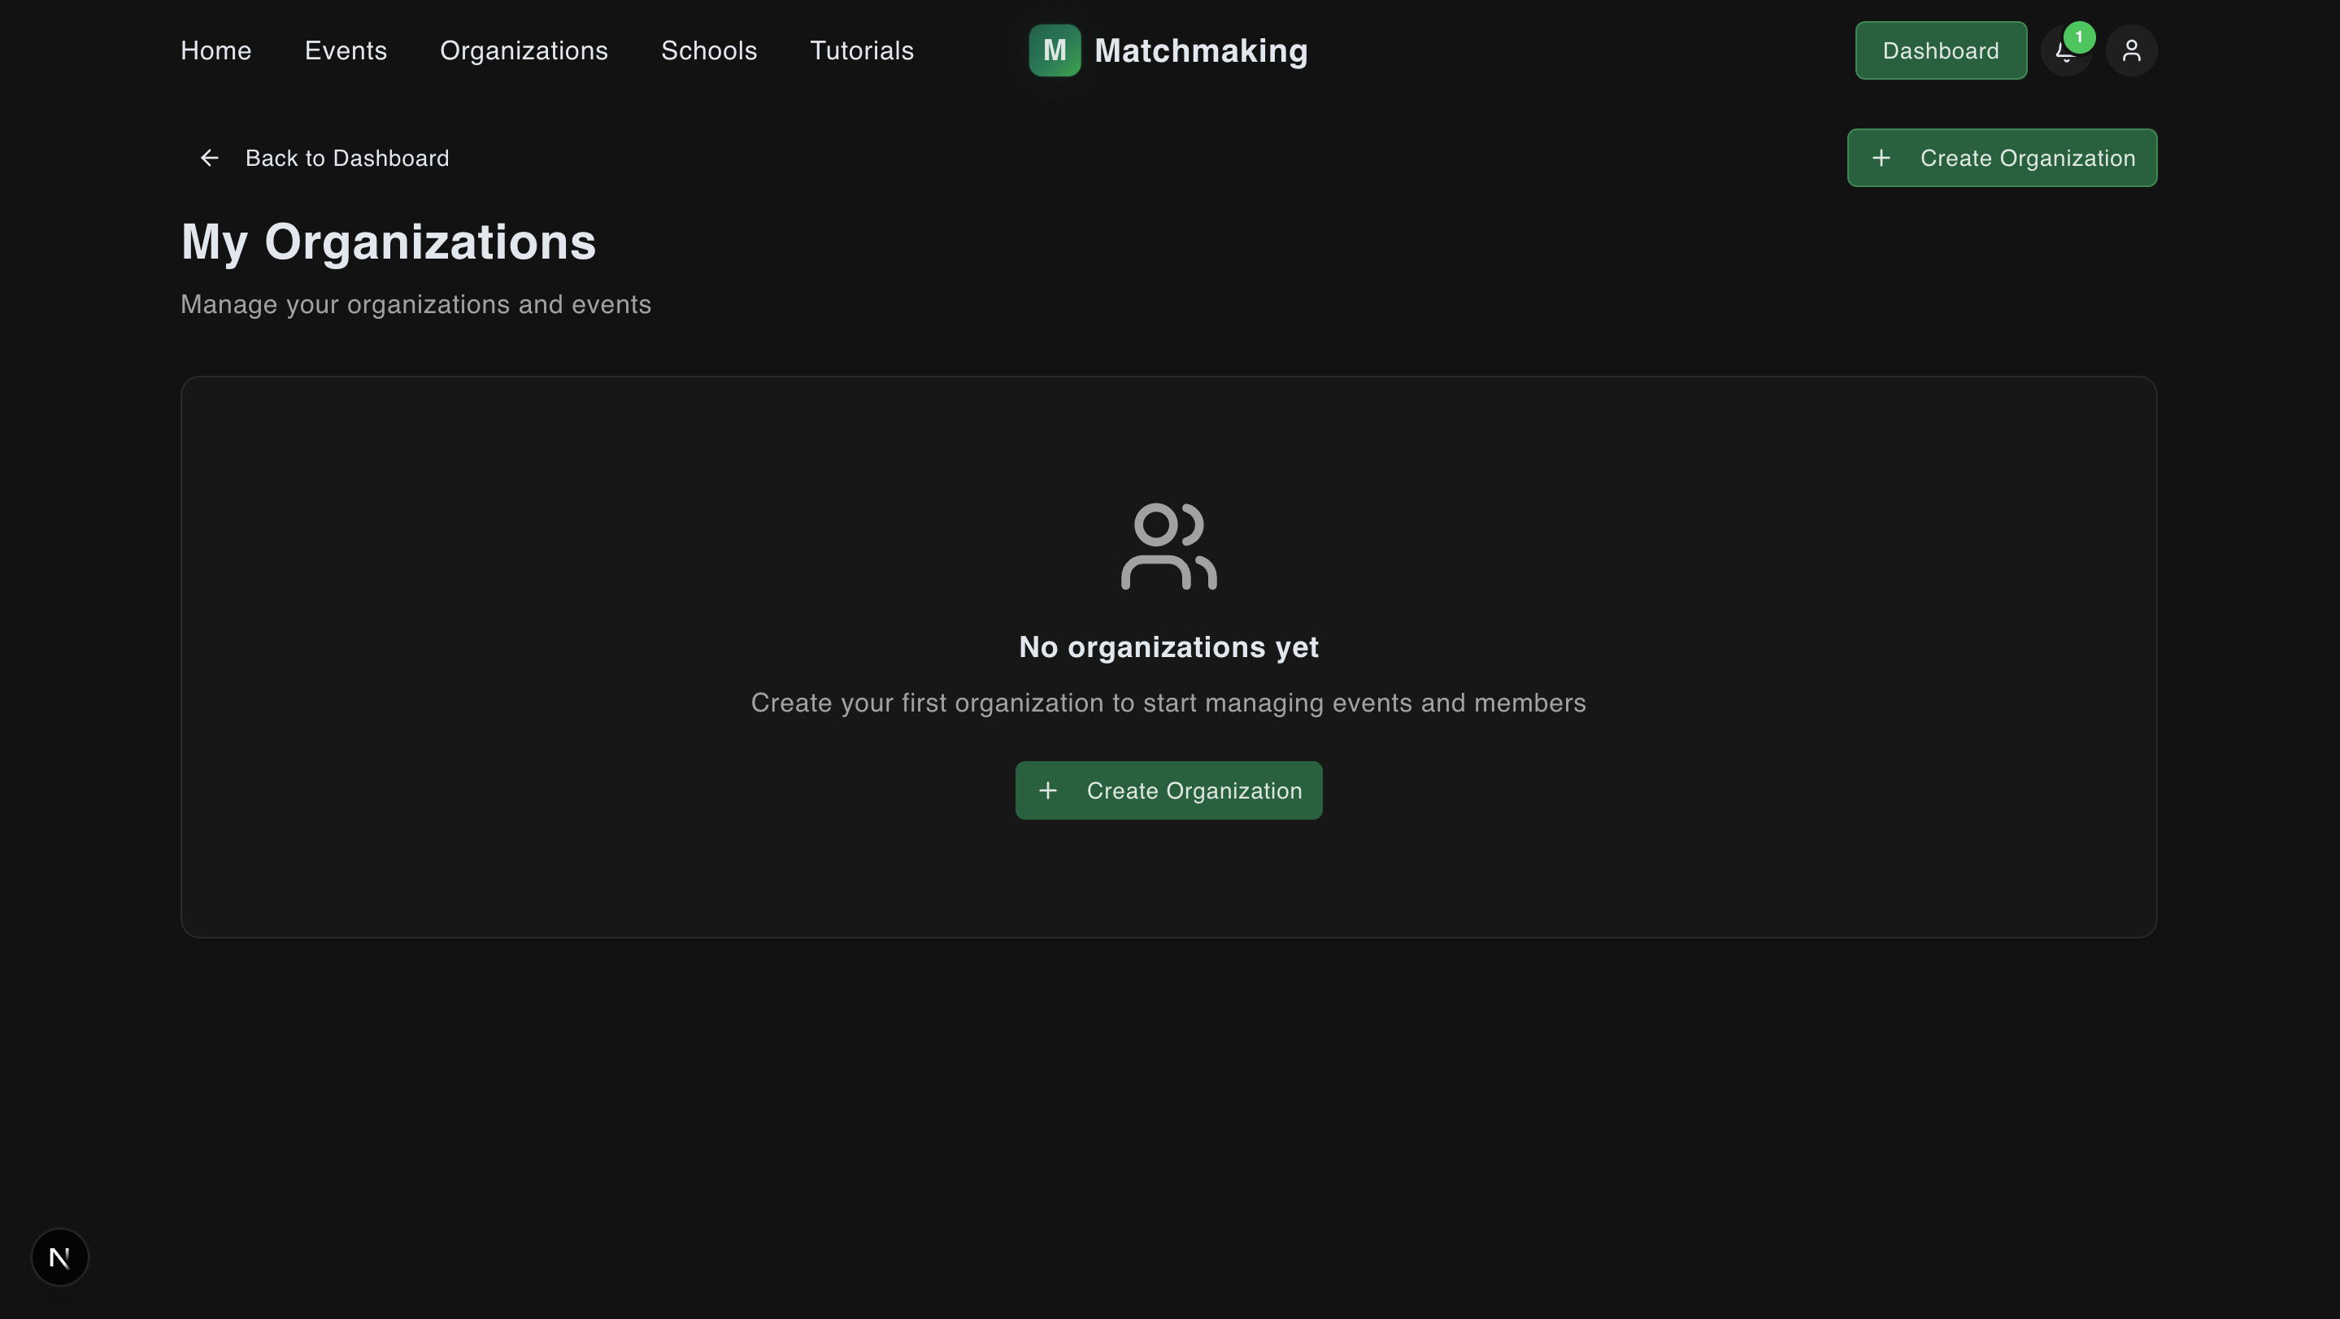The image size is (2340, 1319).
Task: Open the Organizations nav link
Action: 524,51
